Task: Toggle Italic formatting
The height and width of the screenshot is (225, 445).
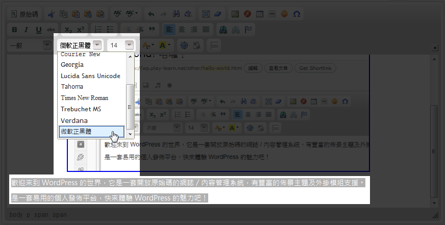Action: point(27,30)
